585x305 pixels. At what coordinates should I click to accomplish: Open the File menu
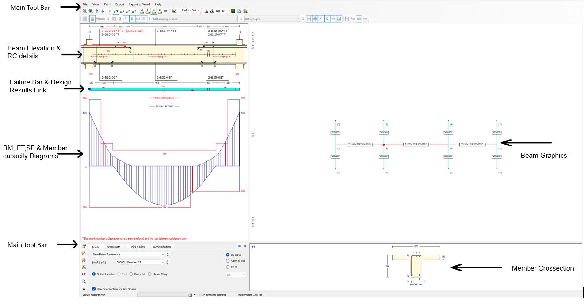tap(85, 4)
